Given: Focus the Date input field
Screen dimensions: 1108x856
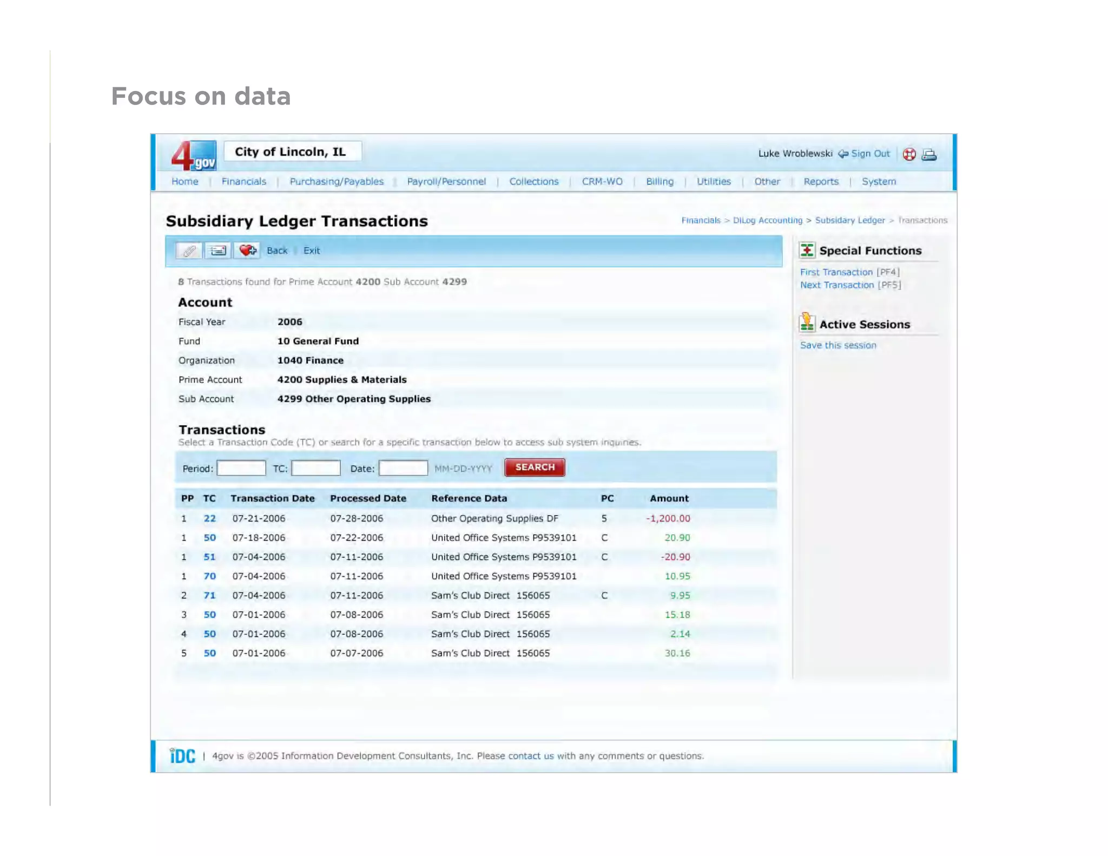Looking at the screenshot, I should [x=403, y=468].
